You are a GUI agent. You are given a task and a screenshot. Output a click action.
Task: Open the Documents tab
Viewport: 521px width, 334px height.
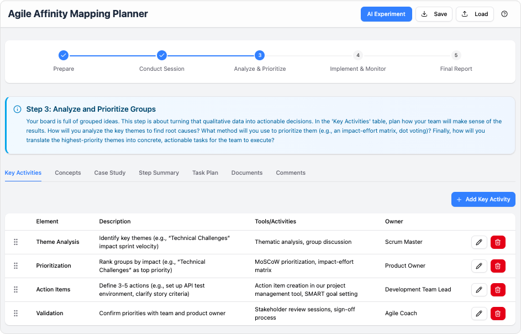tap(247, 173)
